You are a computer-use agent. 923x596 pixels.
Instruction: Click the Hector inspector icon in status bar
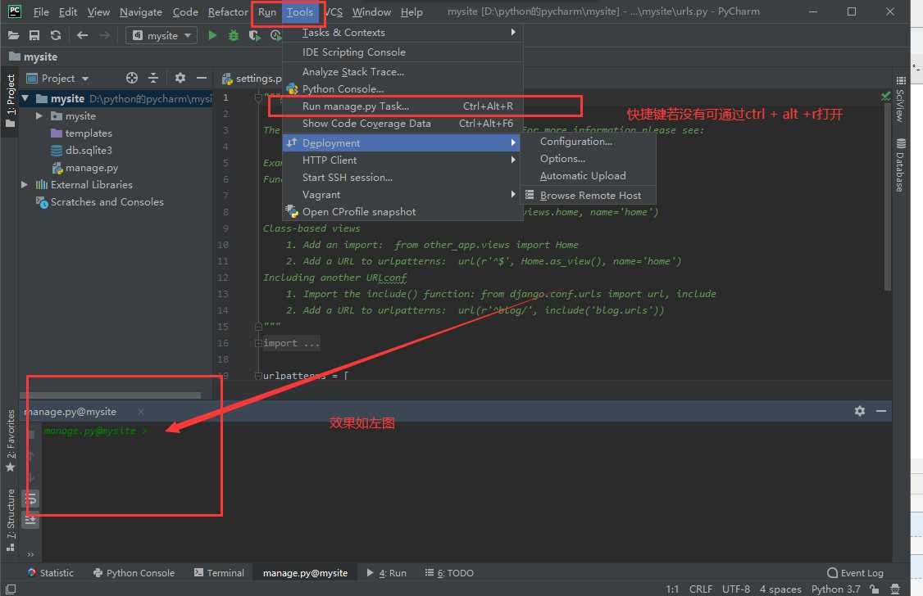pos(895,589)
